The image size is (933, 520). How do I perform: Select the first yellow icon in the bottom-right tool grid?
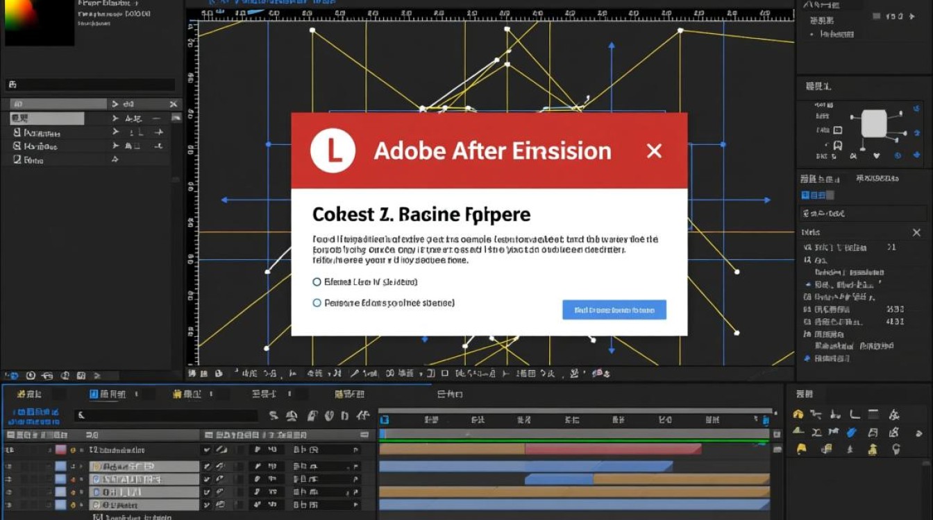[798, 415]
